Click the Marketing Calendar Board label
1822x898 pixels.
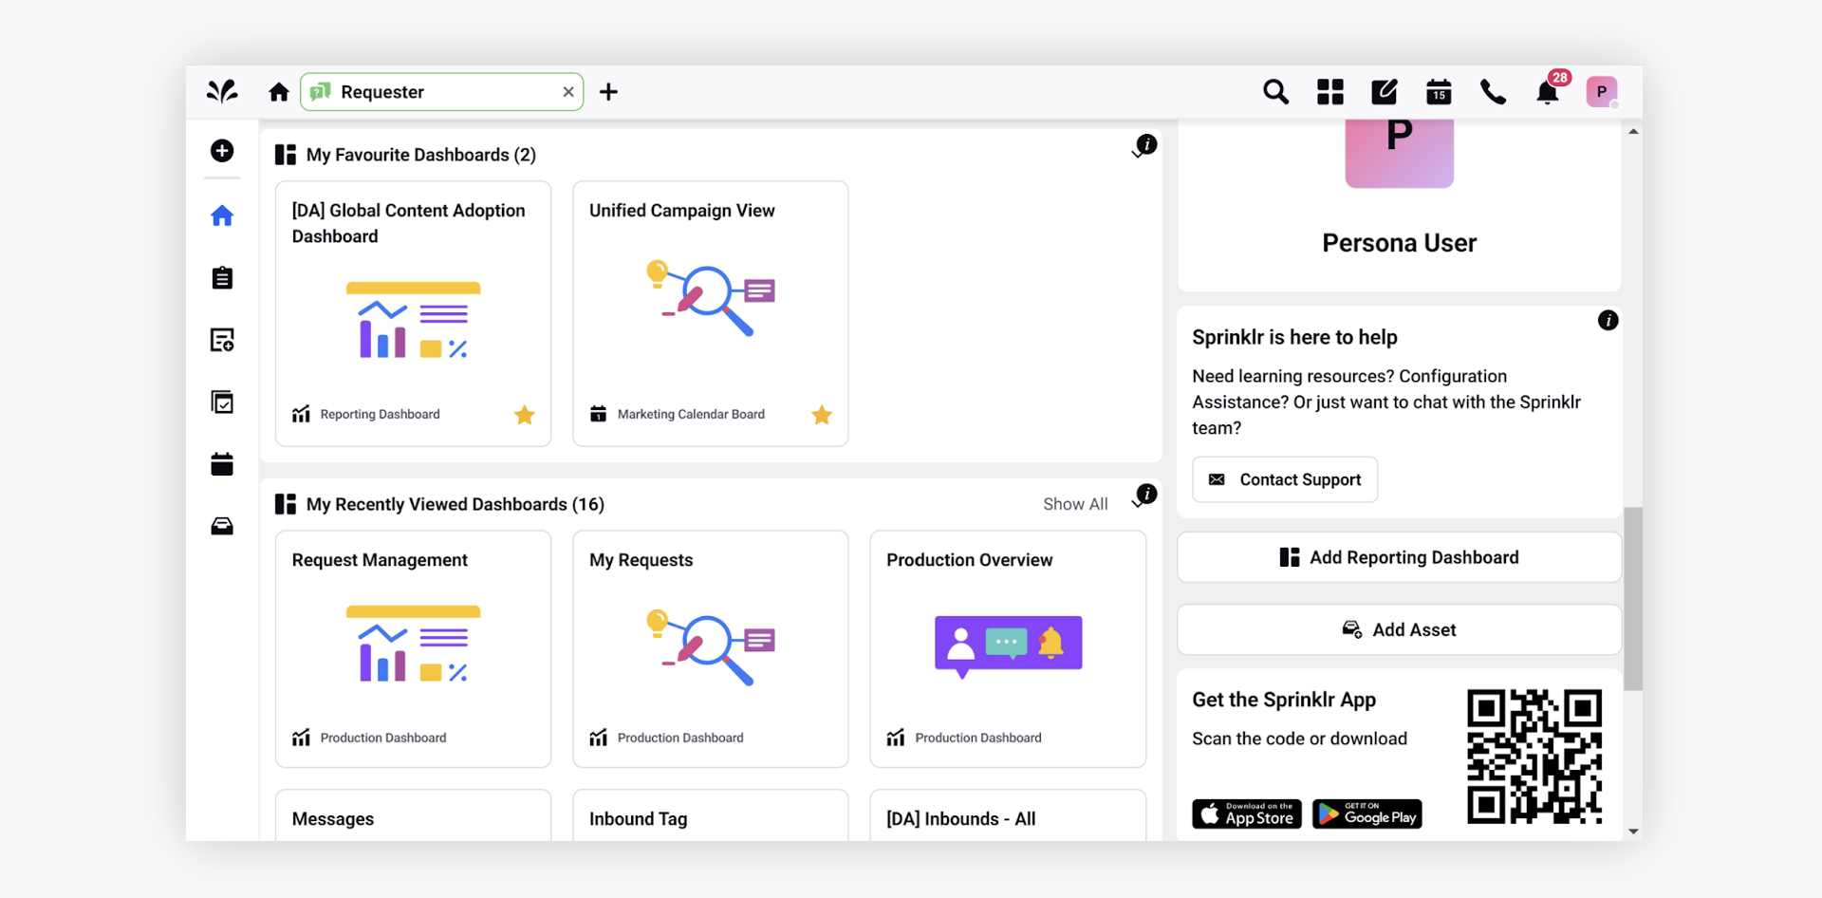tap(691, 415)
